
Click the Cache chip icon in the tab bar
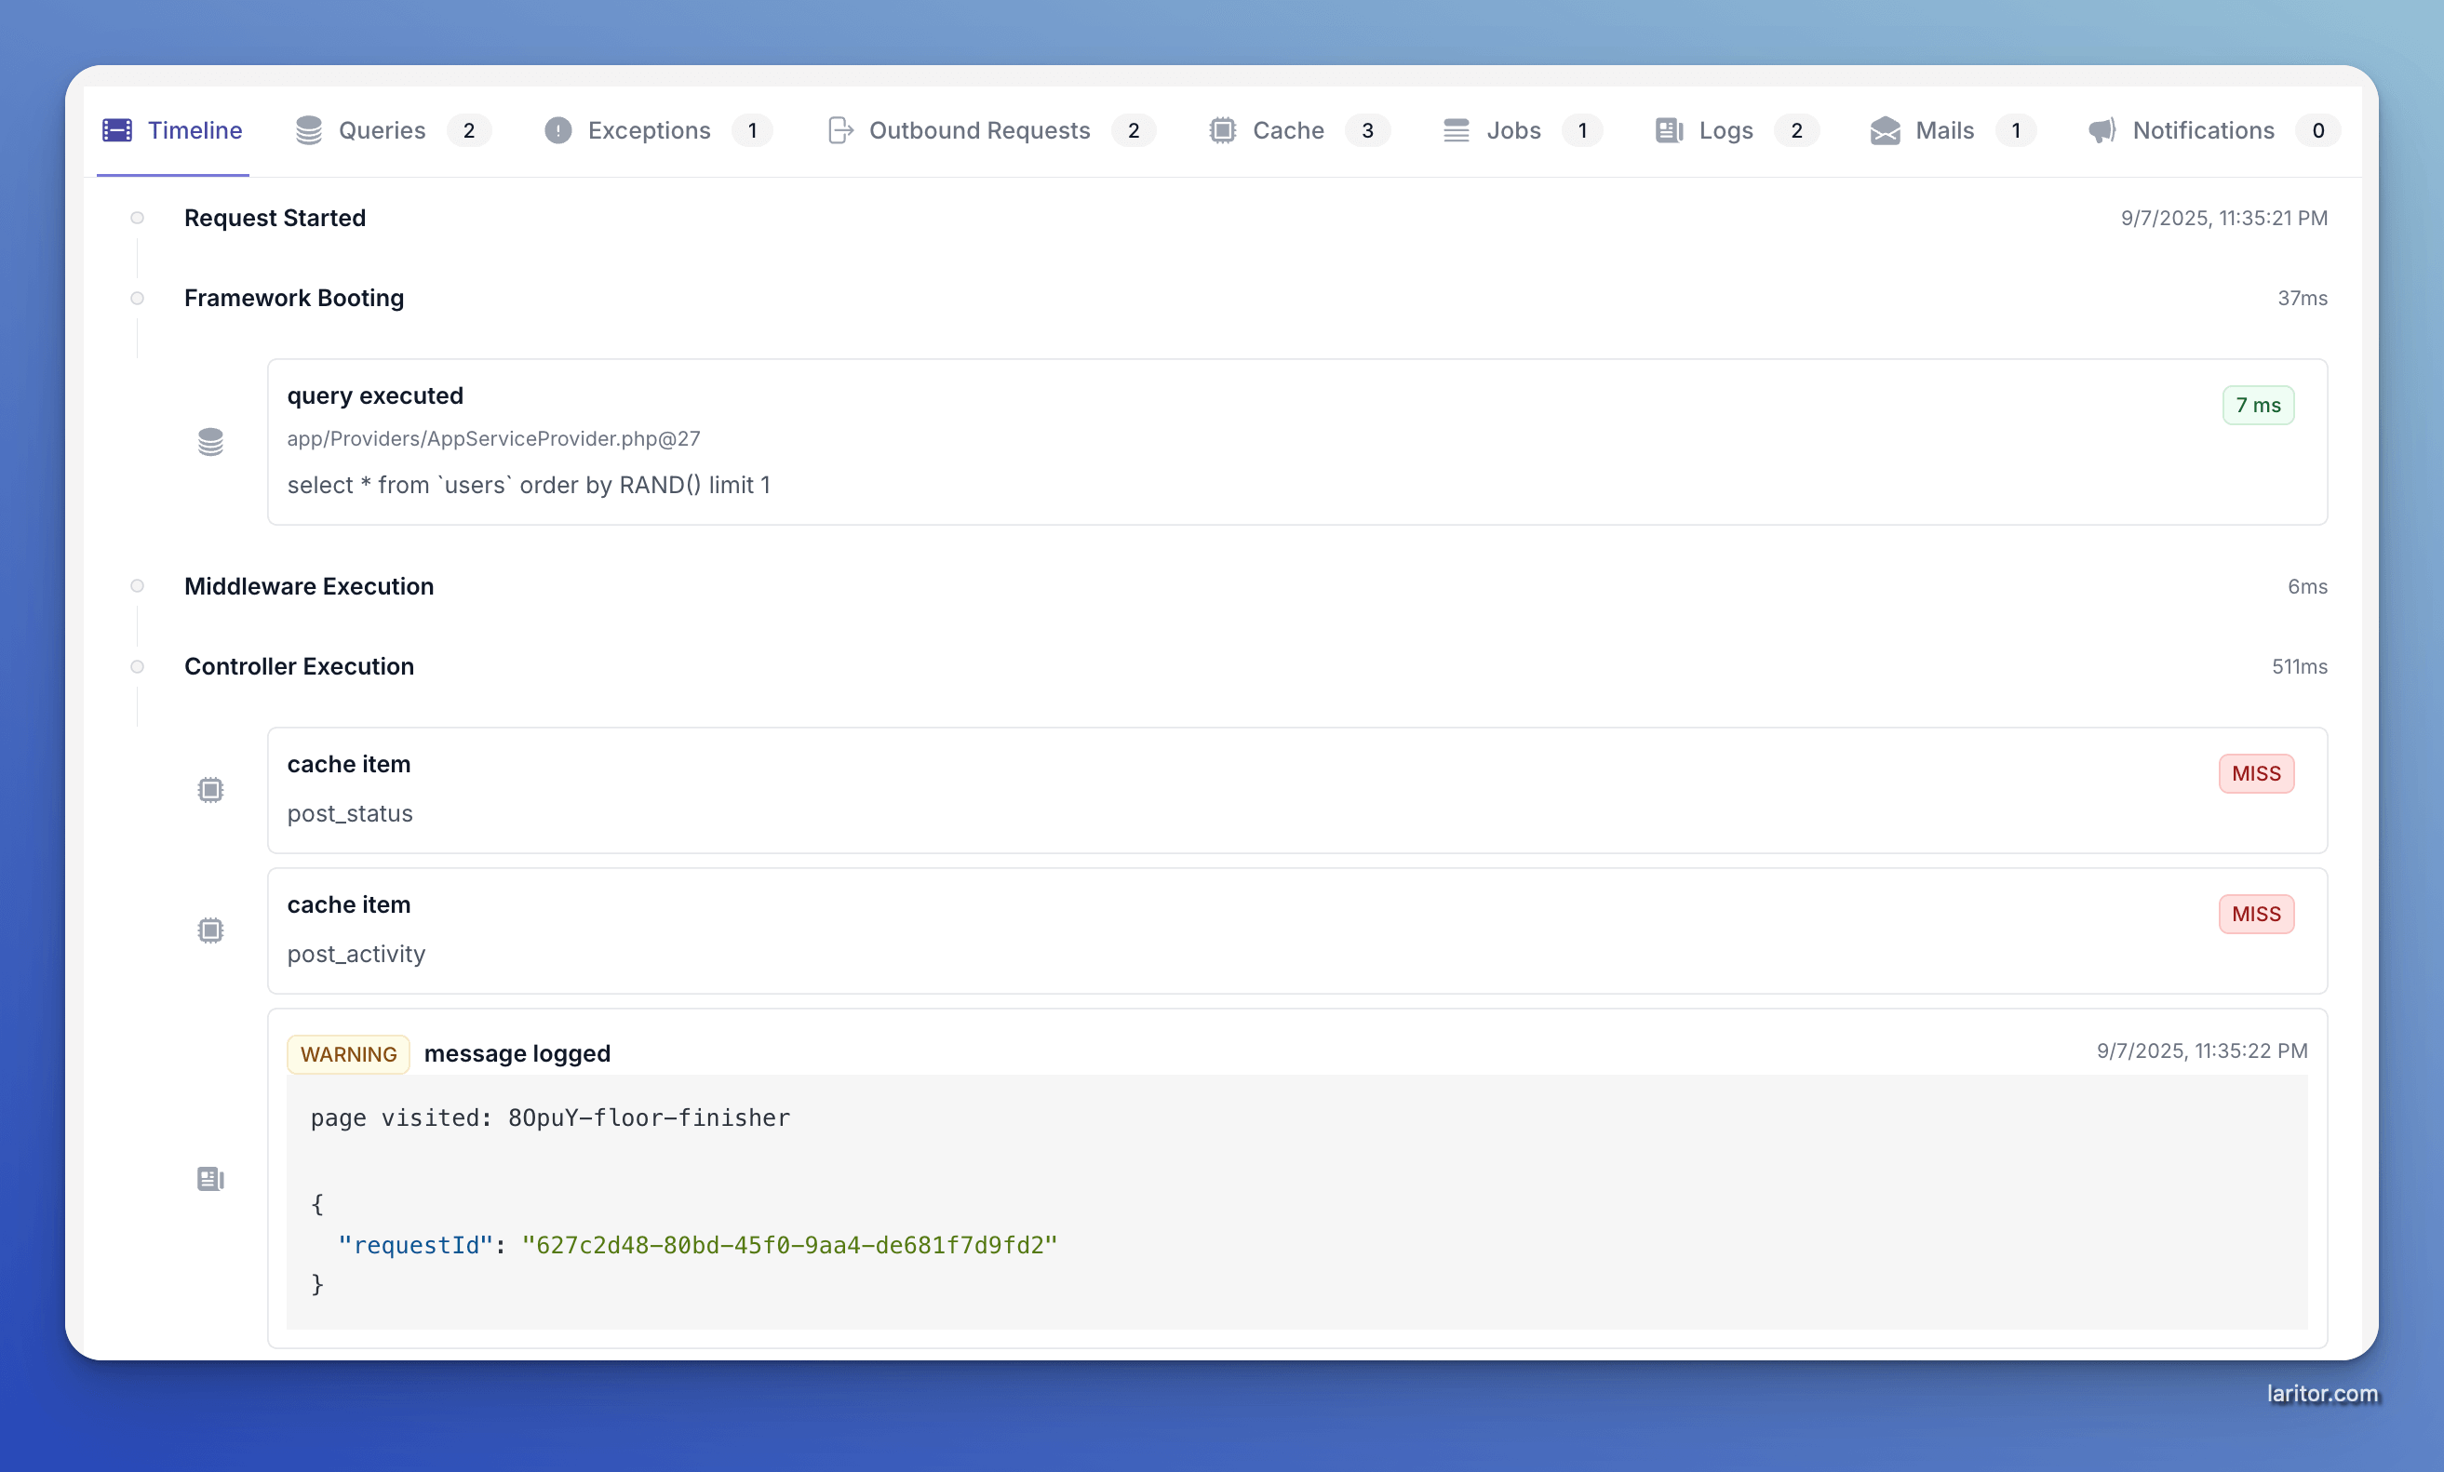1222,130
